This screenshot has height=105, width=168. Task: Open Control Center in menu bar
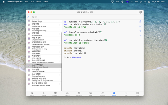pyautogui.click(x=149, y=2)
